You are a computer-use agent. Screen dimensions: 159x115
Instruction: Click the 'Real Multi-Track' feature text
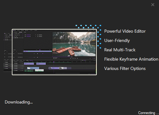[x=120, y=50]
